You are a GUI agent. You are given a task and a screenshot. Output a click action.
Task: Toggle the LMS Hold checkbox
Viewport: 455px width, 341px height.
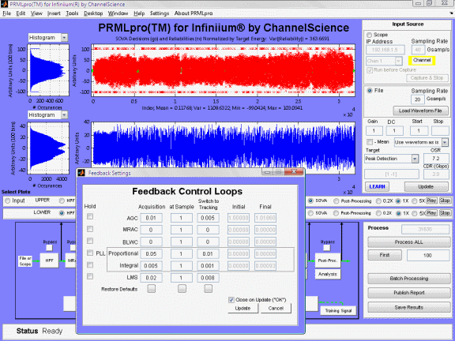click(x=90, y=276)
